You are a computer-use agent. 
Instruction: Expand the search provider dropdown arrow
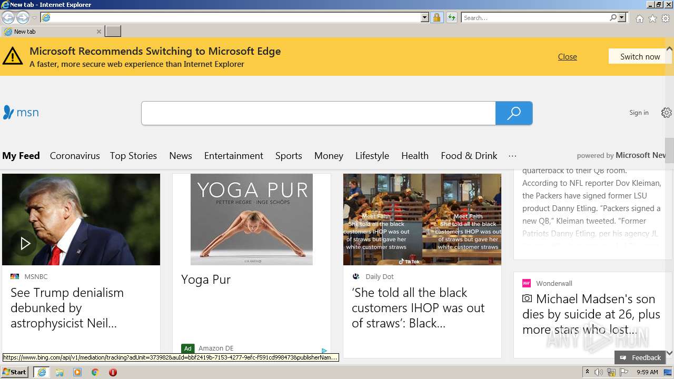pos(622,17)
